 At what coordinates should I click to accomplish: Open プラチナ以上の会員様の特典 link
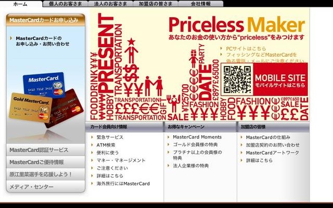(x=197, y=155)
